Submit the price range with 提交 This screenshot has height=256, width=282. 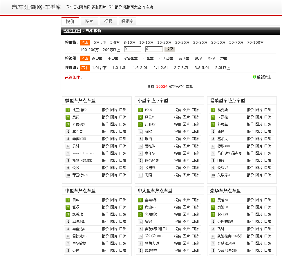(x=170, y=49)
